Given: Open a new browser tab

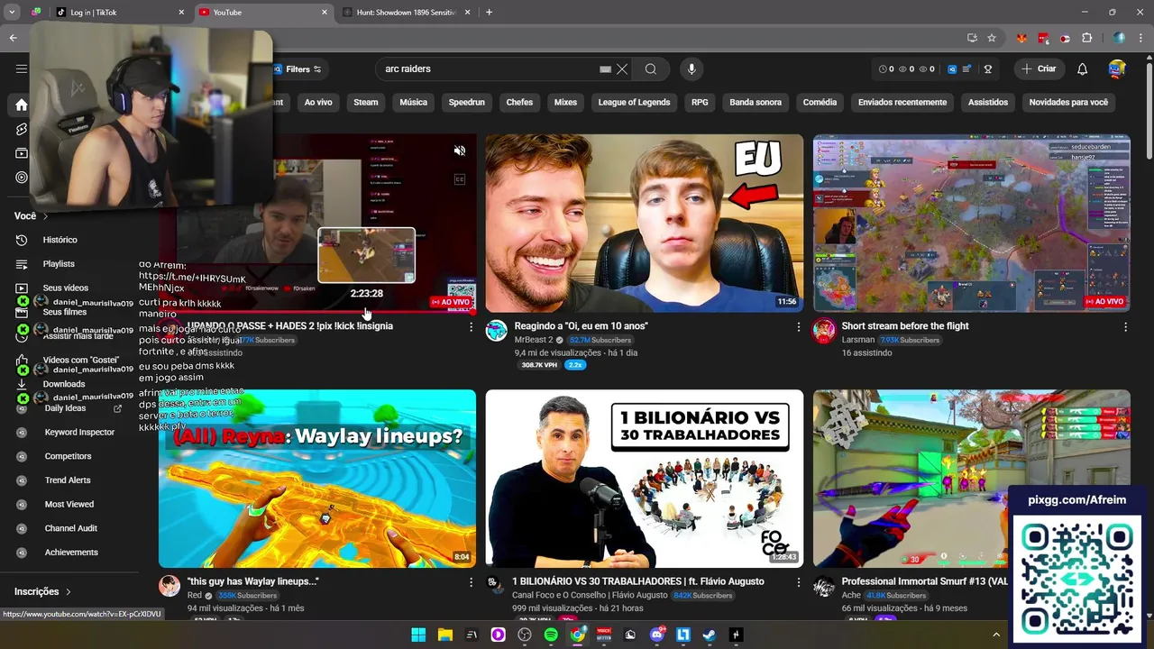Looking at the screenshot, I should coord(489,12).
